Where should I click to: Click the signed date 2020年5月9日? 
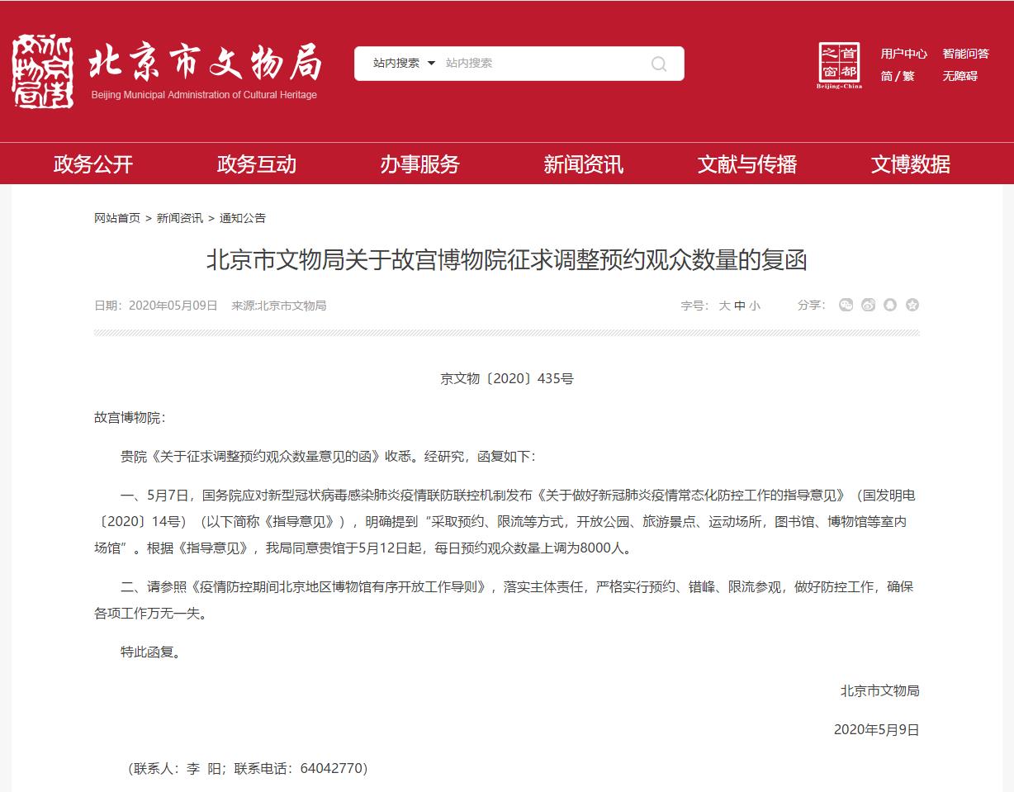coord(877,730)
